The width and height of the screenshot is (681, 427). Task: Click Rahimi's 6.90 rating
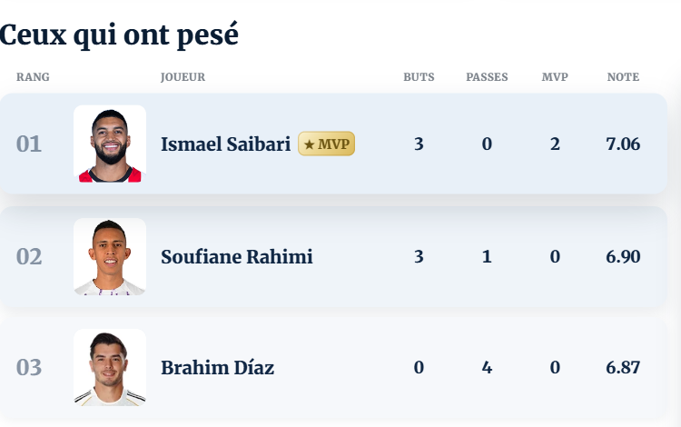(x=623, y=257)
